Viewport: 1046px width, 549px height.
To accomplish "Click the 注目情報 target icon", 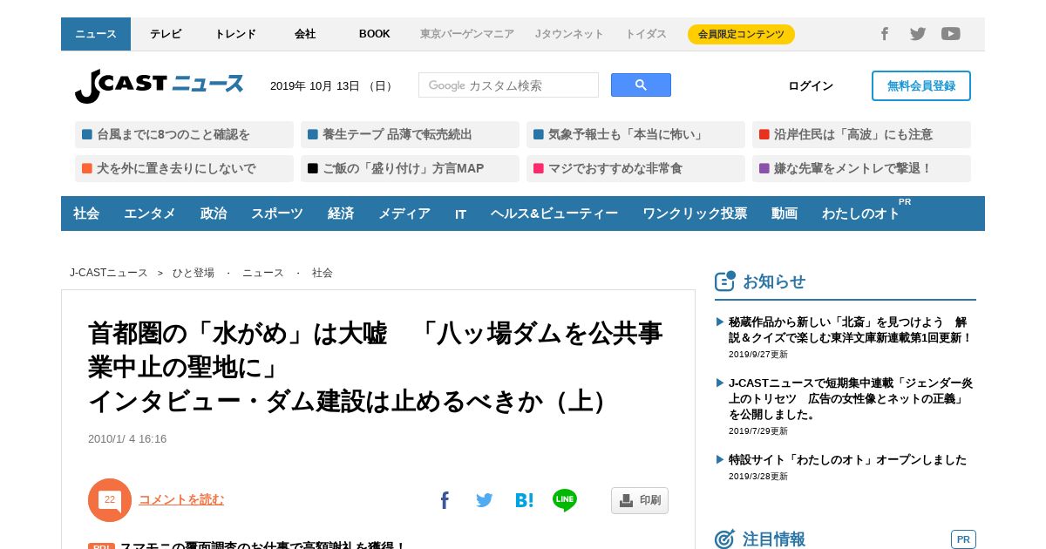I will pyautogui.click(x=725, y=539).
